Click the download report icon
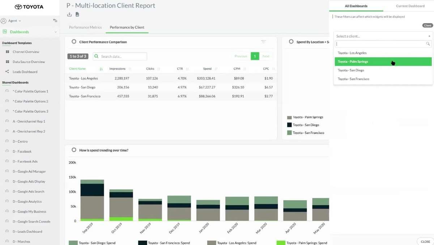 coord(69,14)
